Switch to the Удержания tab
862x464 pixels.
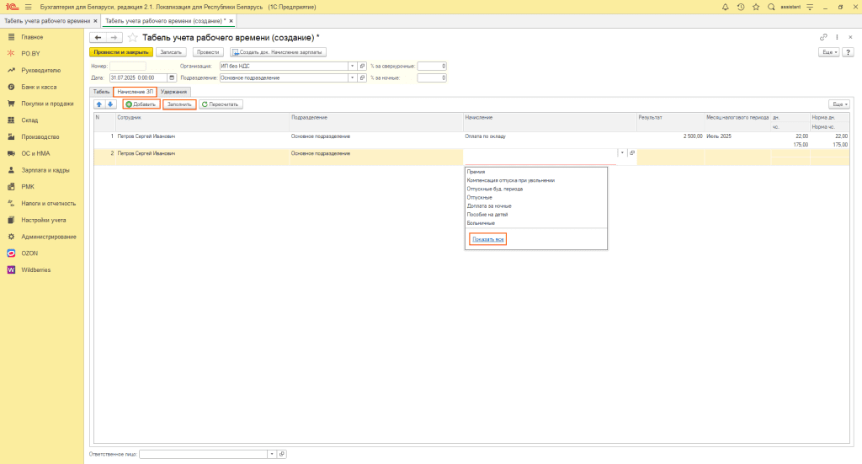(173, 92)
